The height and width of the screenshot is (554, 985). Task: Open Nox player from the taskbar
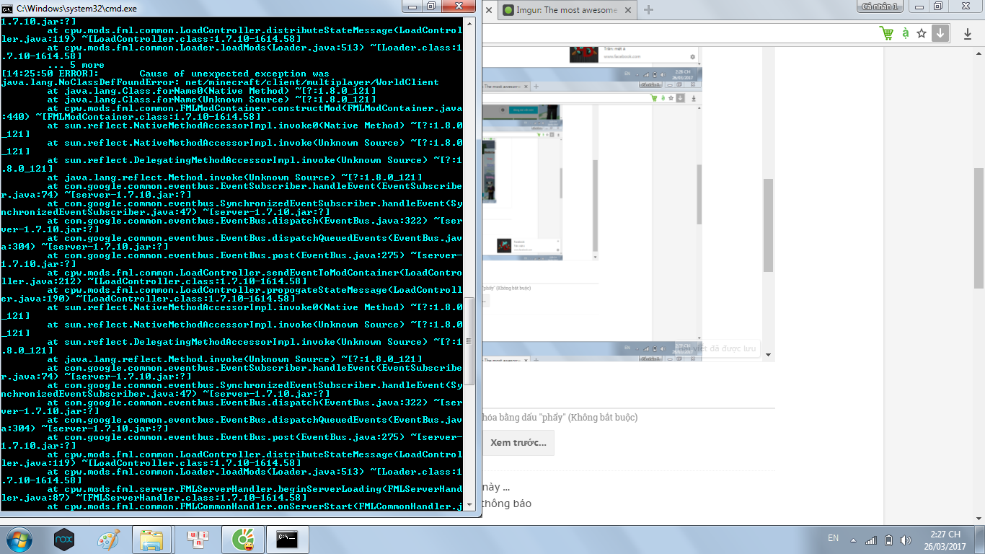point(64,540)
